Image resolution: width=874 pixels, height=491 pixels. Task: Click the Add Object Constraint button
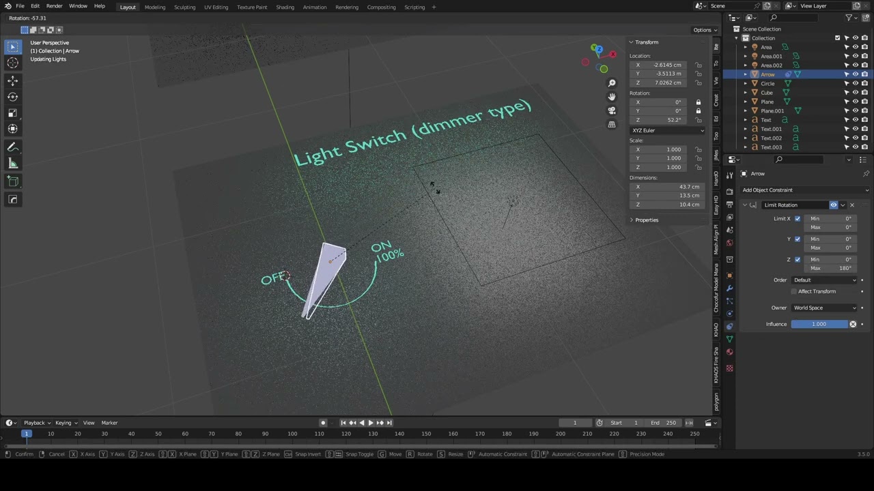(x=767, y=190)
